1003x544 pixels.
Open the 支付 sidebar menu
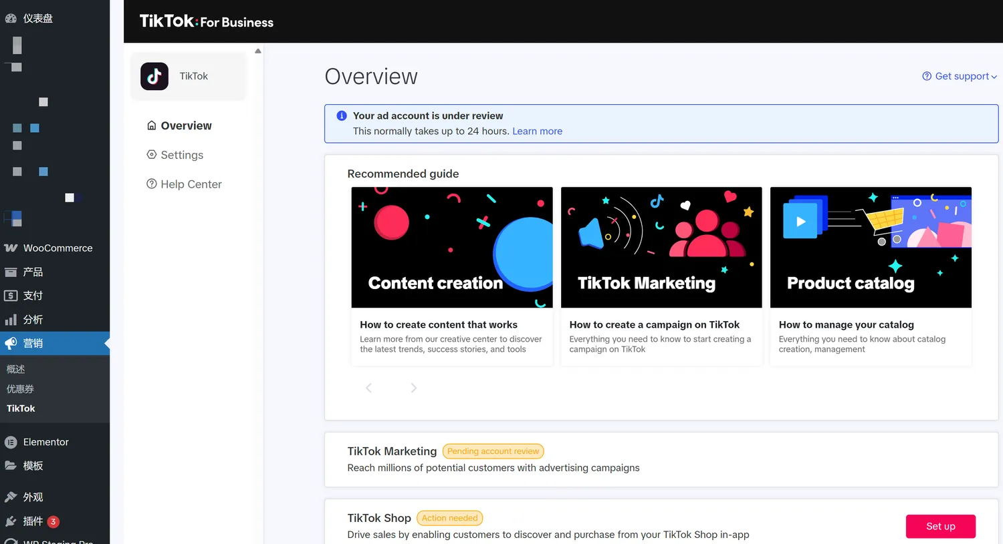tap(55, 295)
